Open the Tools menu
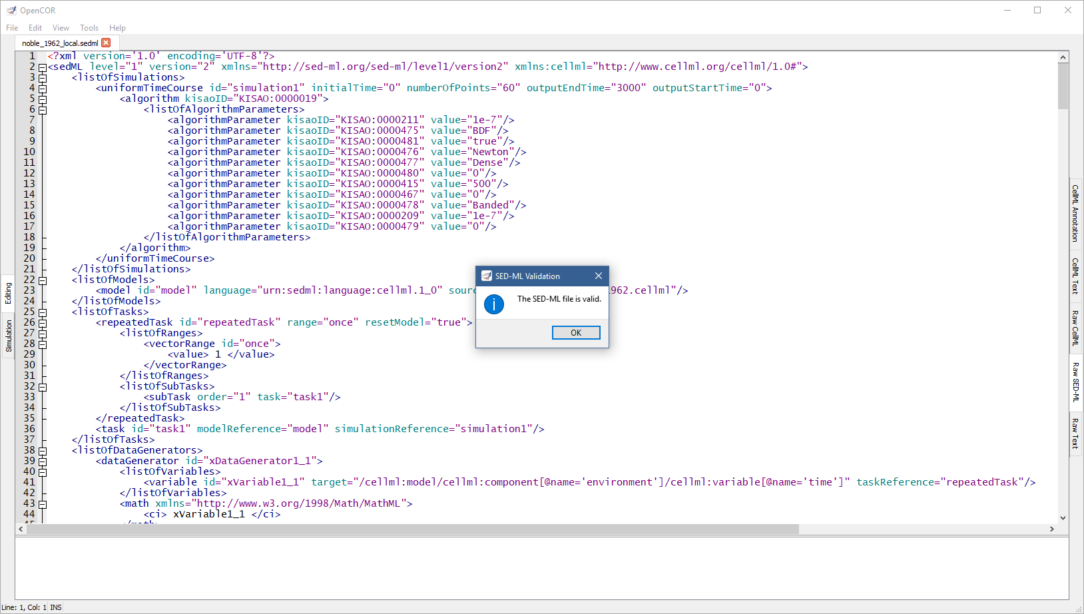The image size is (1084, 614). click(x=89, y=28)
